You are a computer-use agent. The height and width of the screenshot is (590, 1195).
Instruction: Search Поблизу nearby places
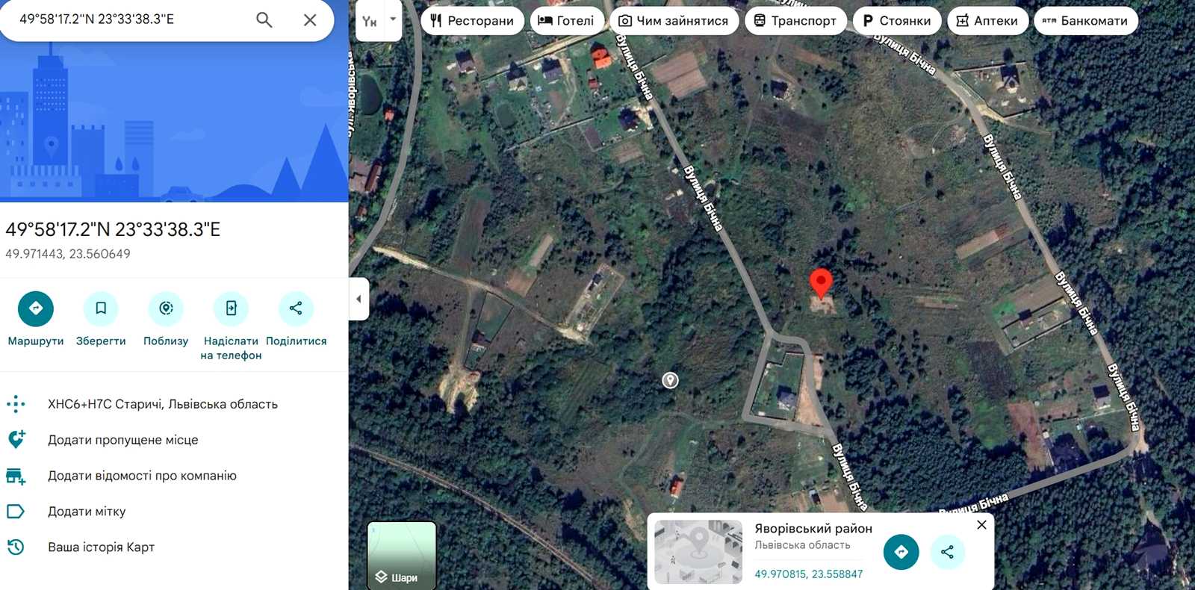point(166,308)
